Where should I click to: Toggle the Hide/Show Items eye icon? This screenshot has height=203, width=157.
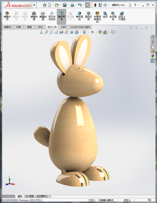coord(92,32)
